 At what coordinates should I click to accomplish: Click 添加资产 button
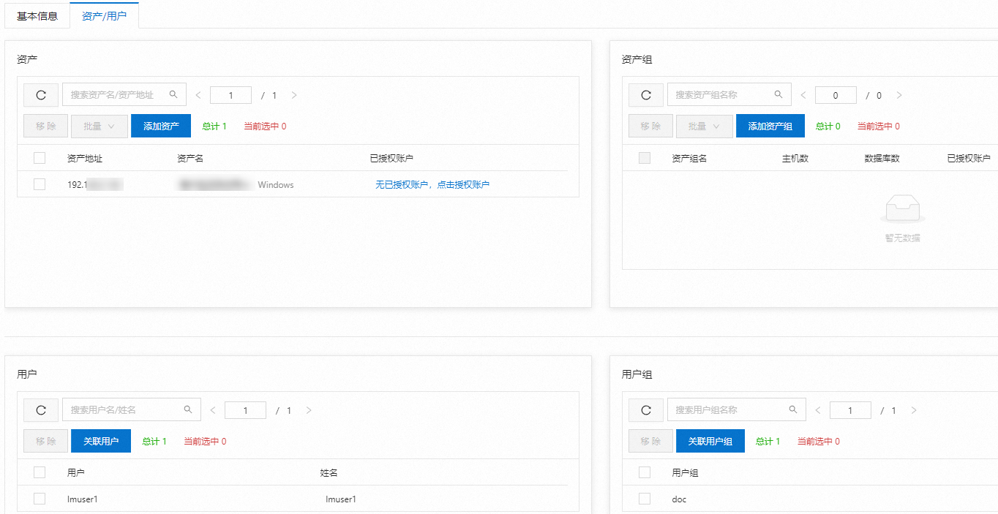[161, 126]
